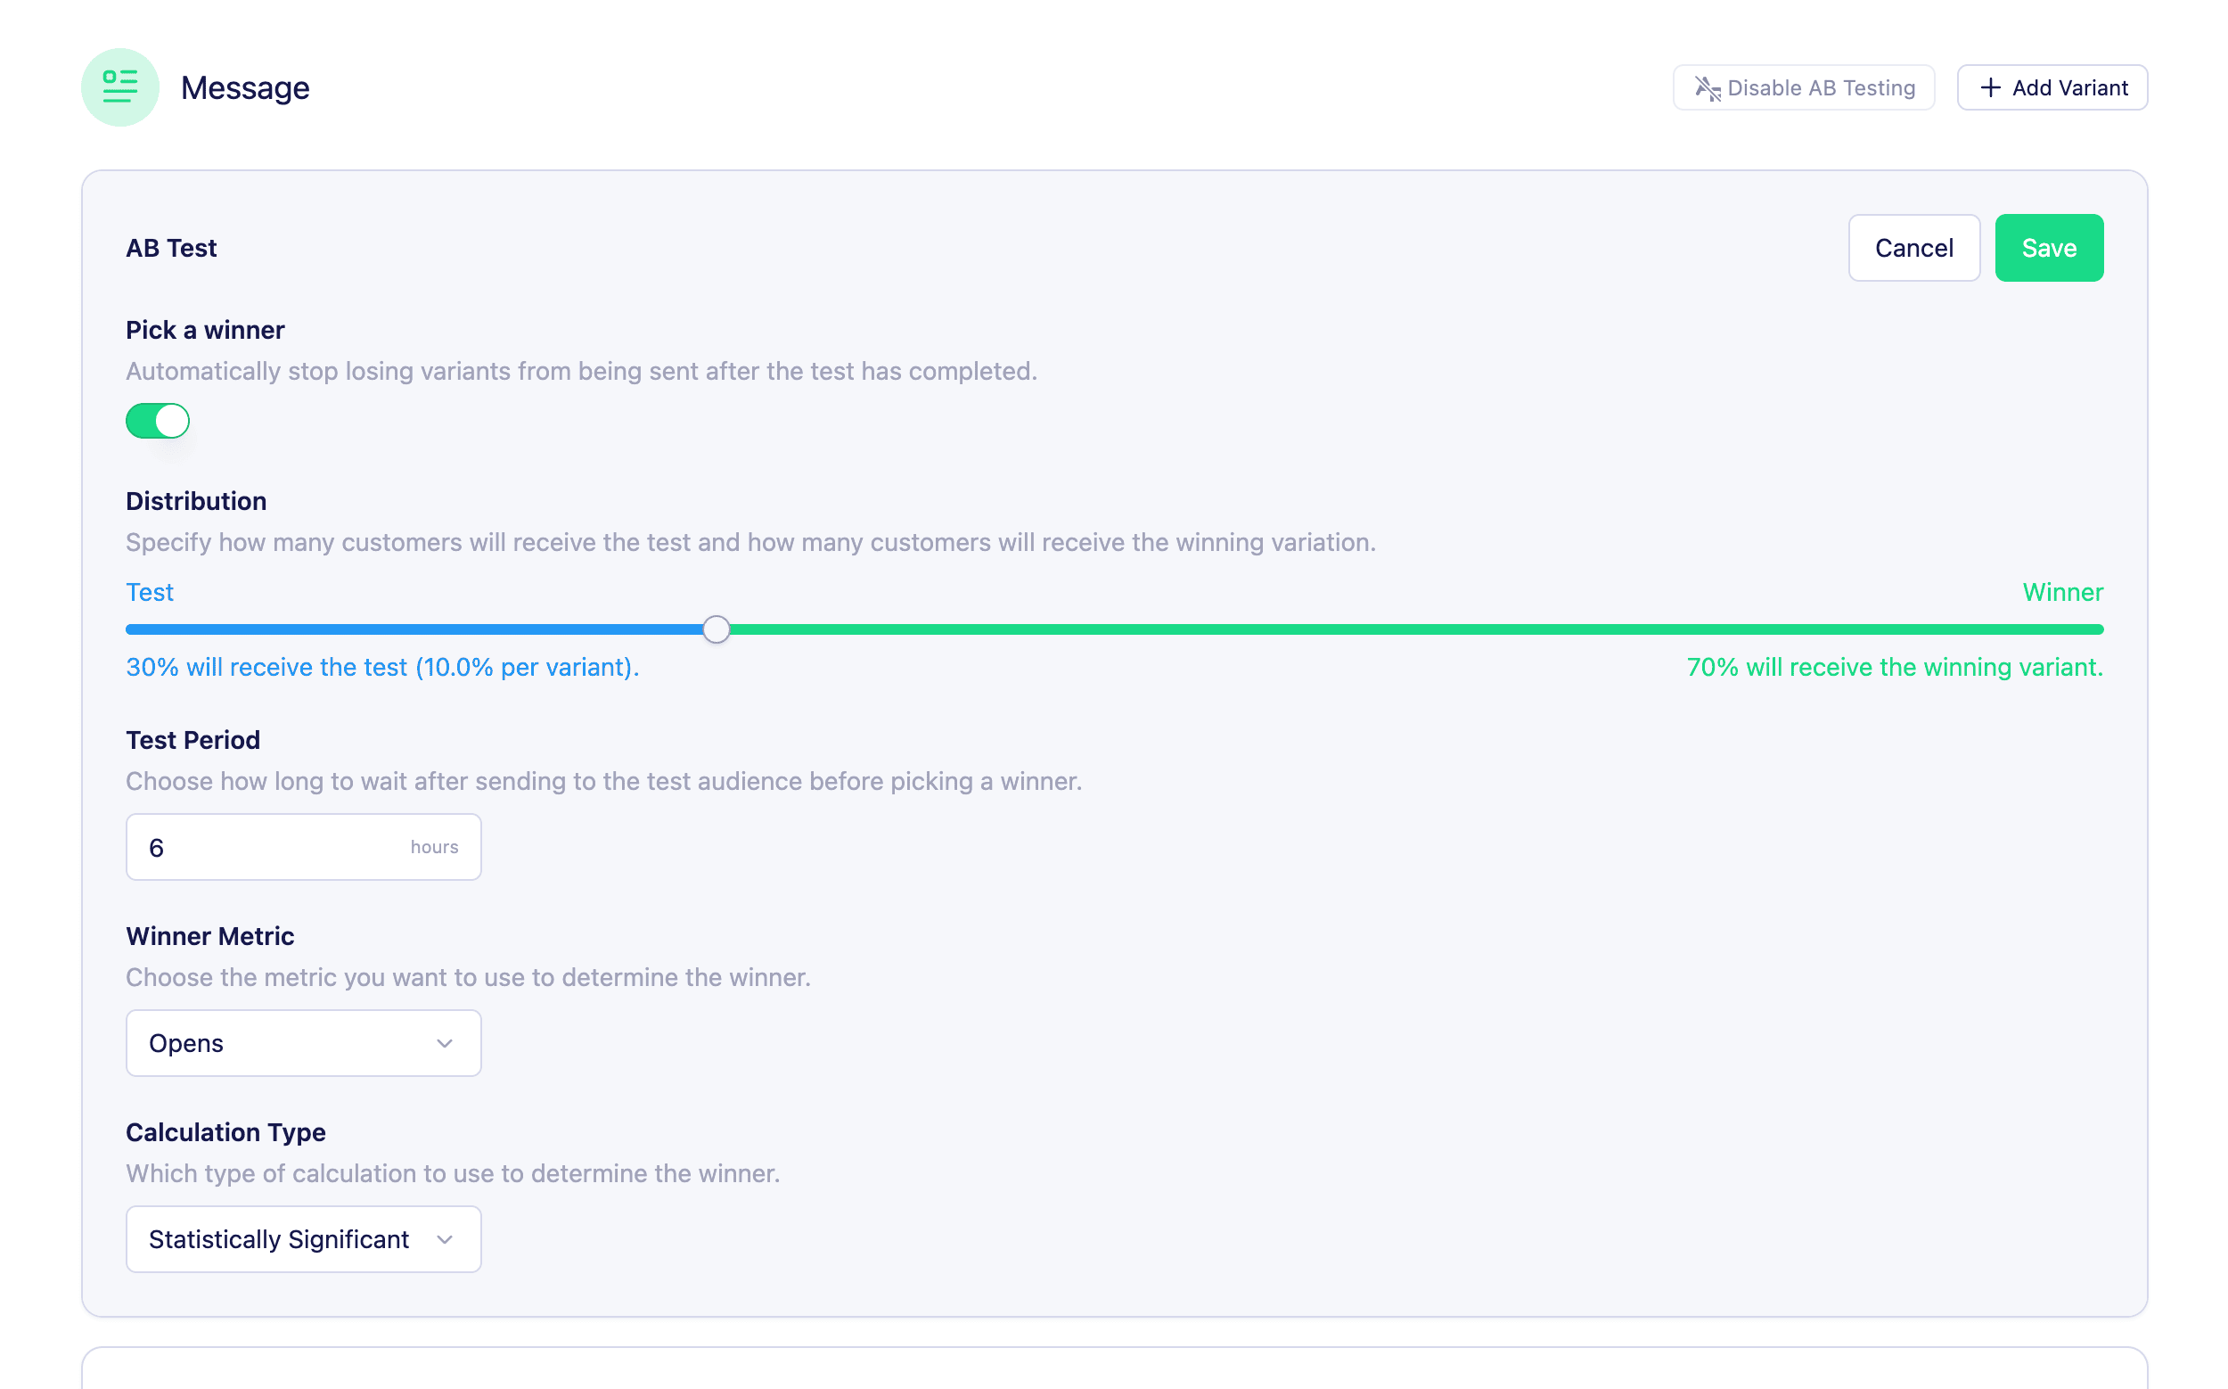Expand the Calculation Type dropdown

click(303, 1239)
